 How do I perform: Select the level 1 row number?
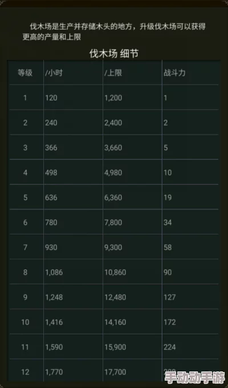coord(25,98)
